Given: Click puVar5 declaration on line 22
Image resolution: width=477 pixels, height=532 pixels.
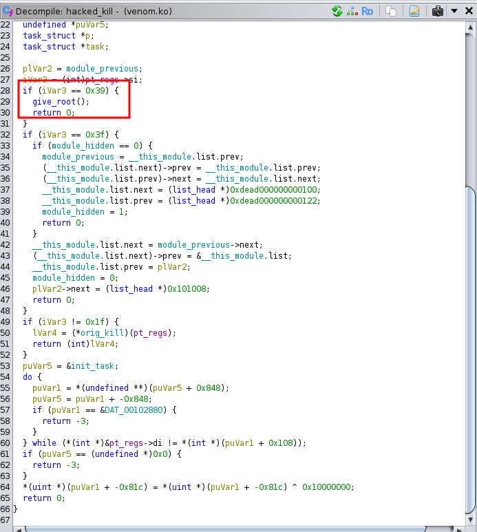Looking at the screenshot, I should coord(90,25).
